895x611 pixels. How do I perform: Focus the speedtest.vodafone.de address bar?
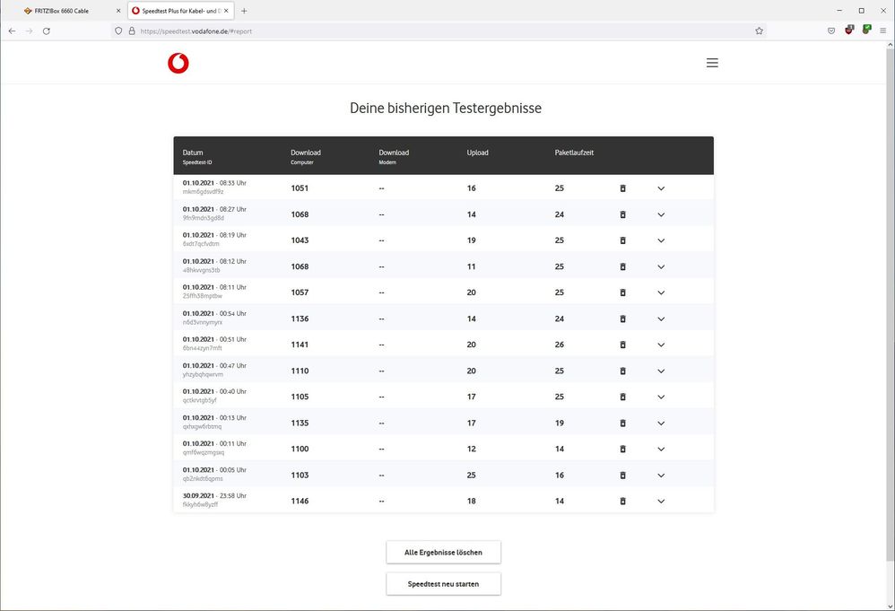pyautogui.click(x=439, y=31)
